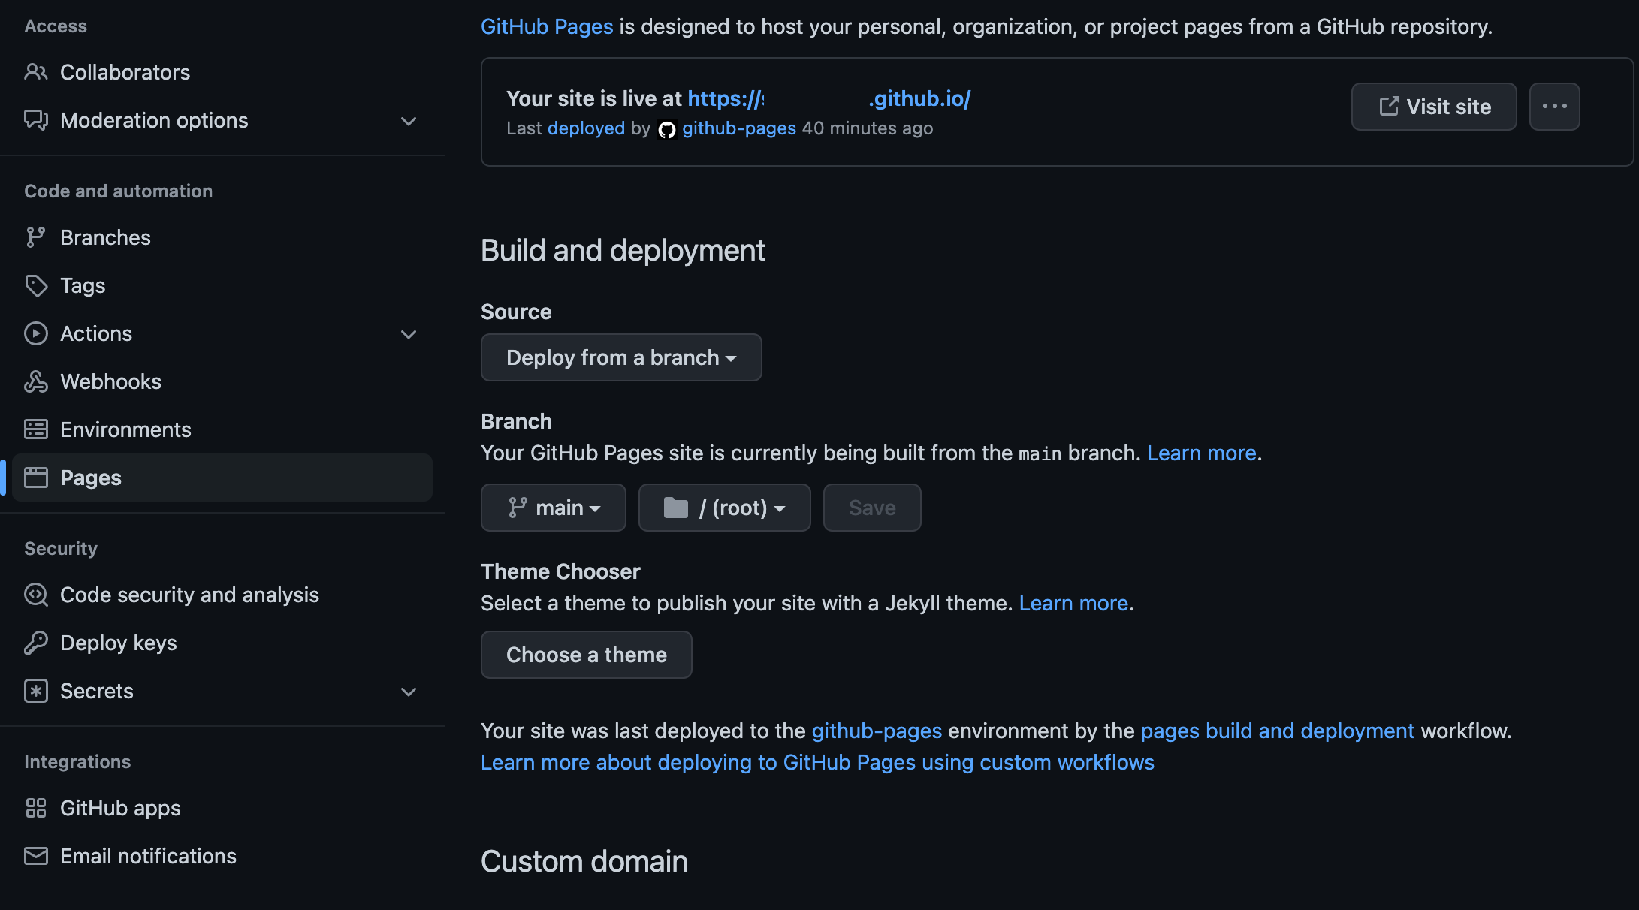Open the three-dots options menu button

(x=1554, y=107)
